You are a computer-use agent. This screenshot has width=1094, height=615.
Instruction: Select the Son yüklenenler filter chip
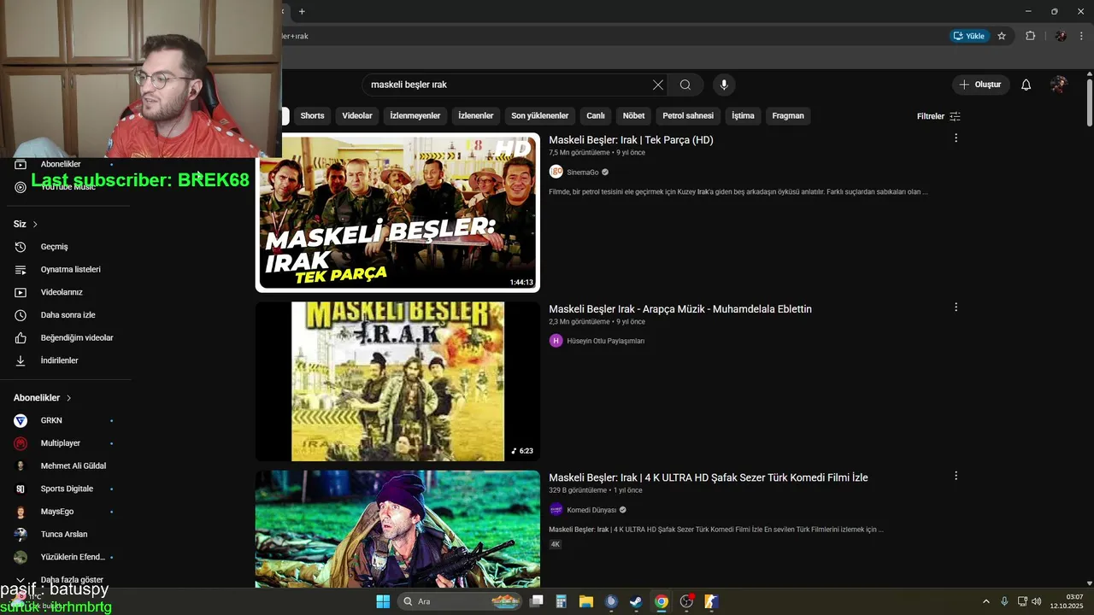coord(540,115)
